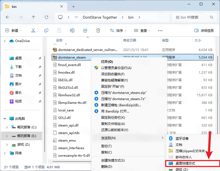The image size is (220, 171).
Task: Select the dontstarve_dedicated_server_nullrenderer application icon
Action: 55,50
